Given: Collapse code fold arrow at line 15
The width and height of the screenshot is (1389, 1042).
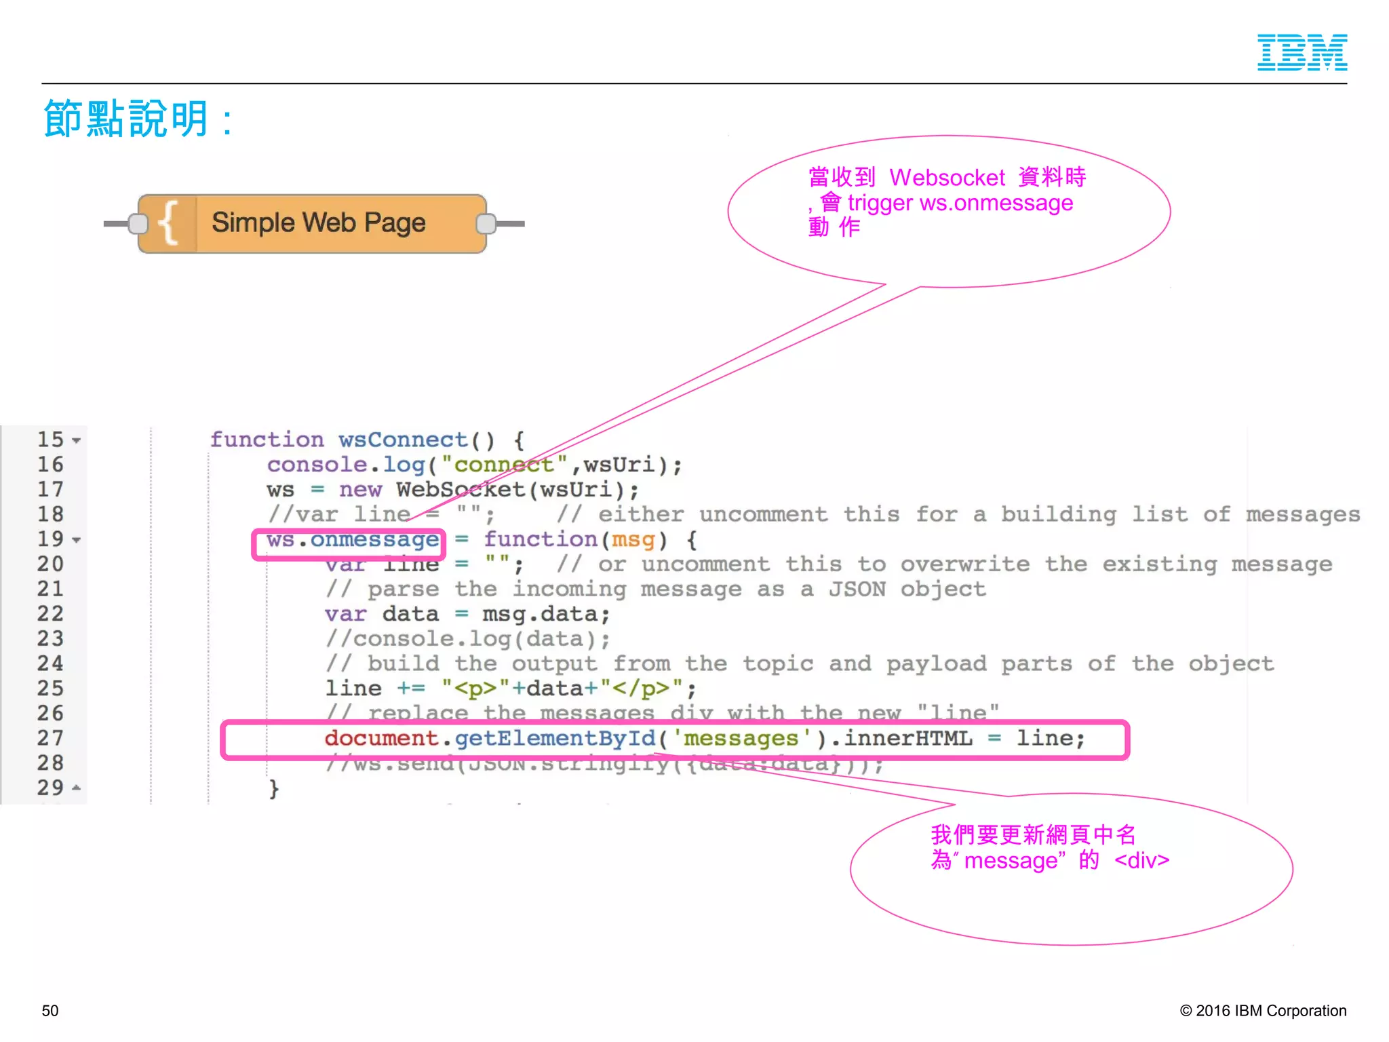Looking at the screenshot, I should point(77,441).
